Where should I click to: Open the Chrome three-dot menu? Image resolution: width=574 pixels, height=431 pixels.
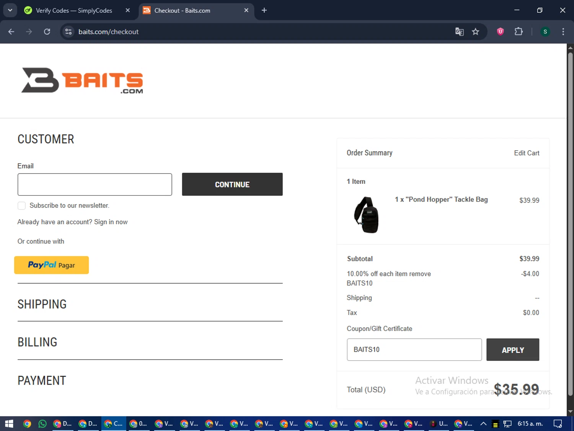[563, 32]
